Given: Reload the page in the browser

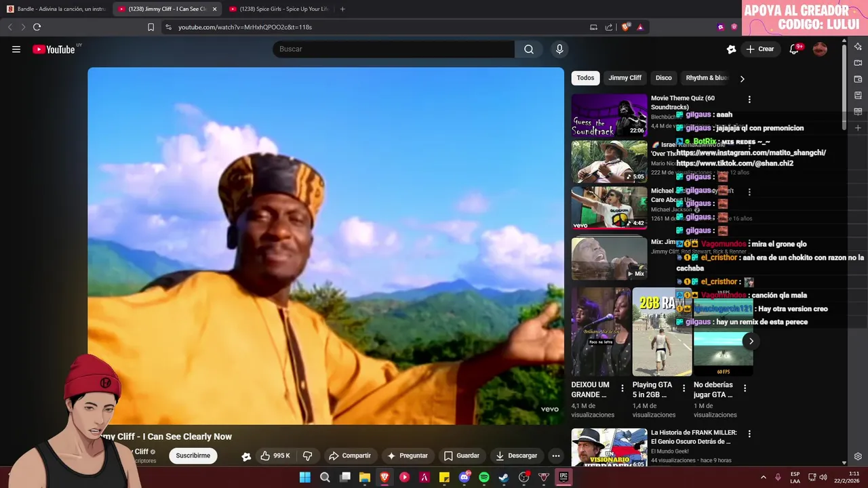Looking at the screenshot, I should pos(37,27).
